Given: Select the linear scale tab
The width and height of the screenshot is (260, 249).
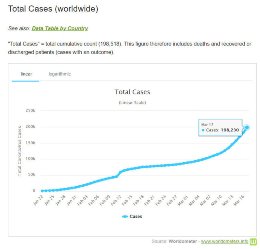Looking at the screenshot, I should coord(26,74).
